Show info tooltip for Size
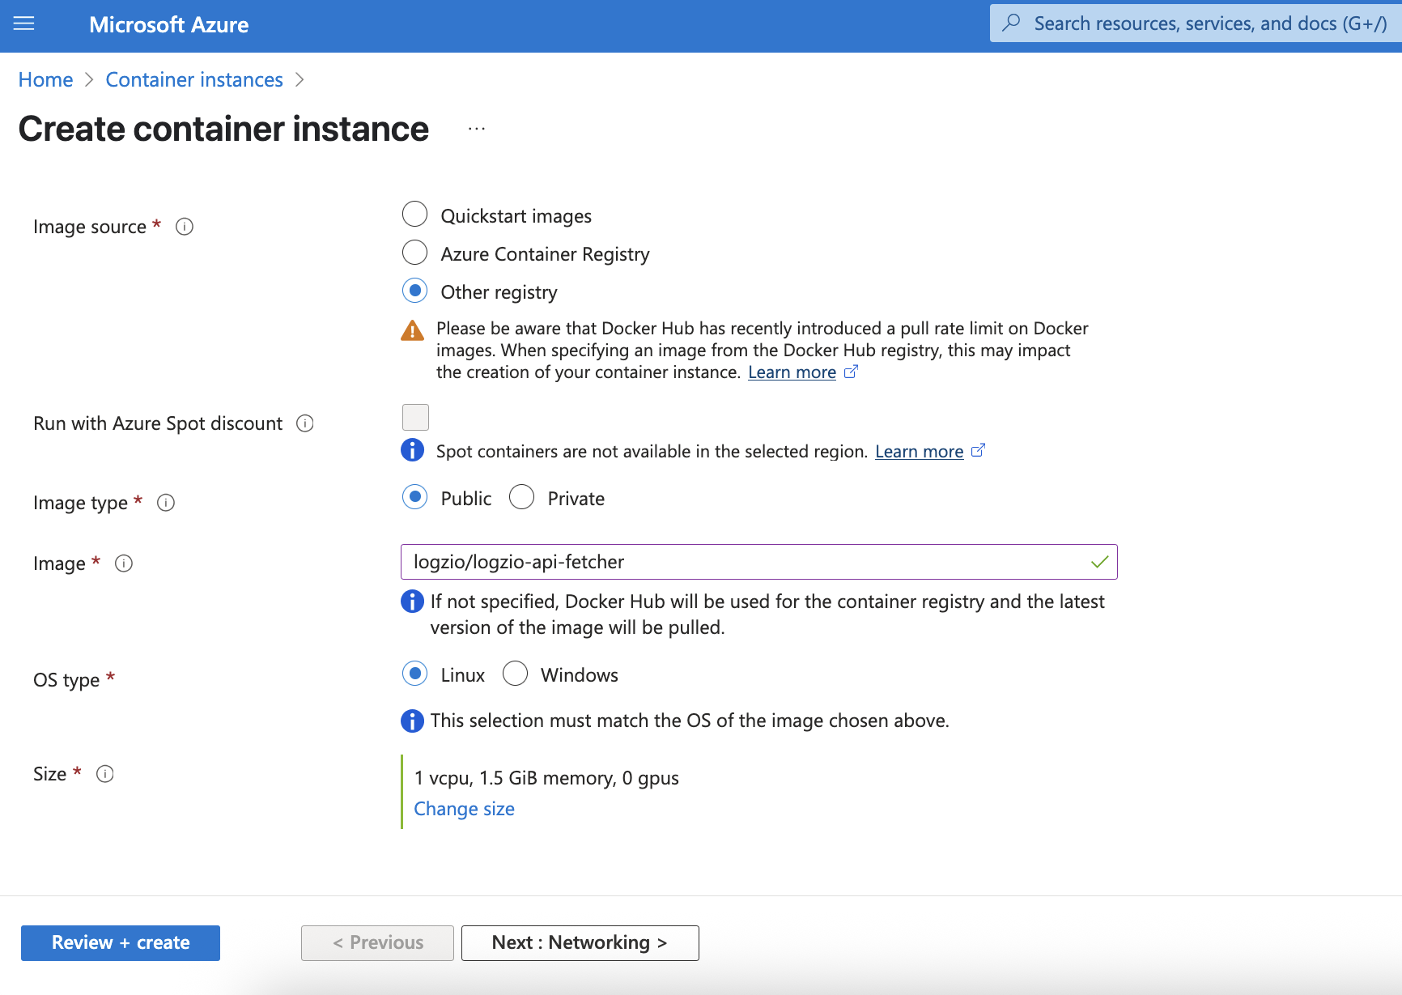This screenshot has height=995, width=1402. (x=105, y=774)
